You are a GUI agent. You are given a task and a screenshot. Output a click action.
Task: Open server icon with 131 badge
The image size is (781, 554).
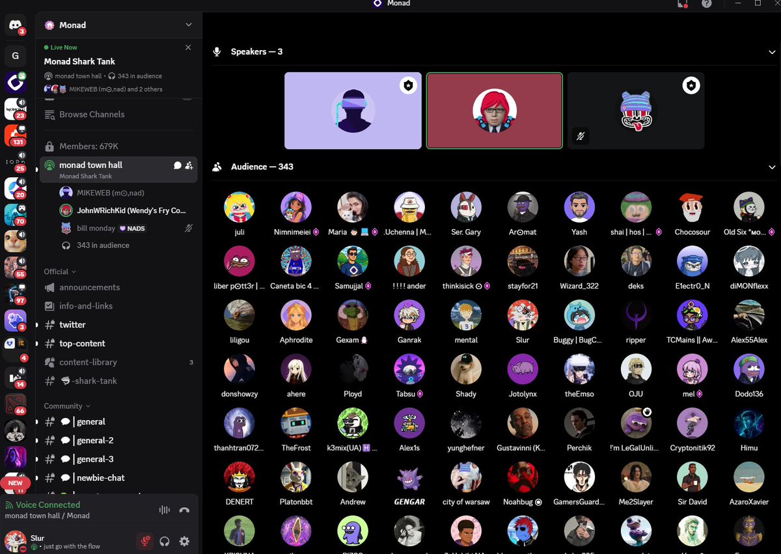pos(16,135)
